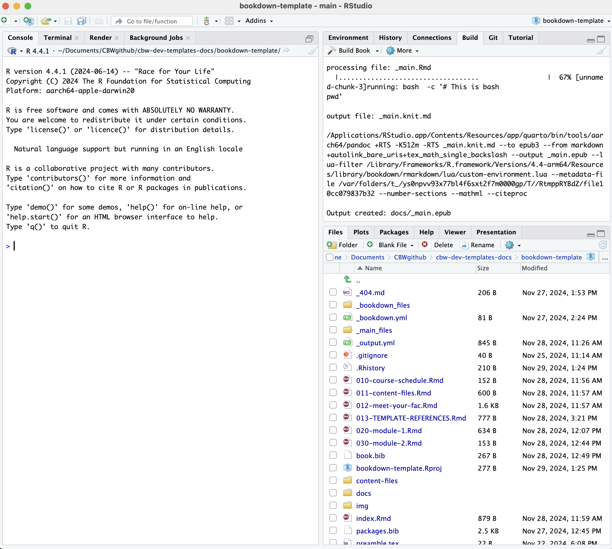612x549 pixels.
Task: Open an existing file from the toolbar
Action: (46, 21)
